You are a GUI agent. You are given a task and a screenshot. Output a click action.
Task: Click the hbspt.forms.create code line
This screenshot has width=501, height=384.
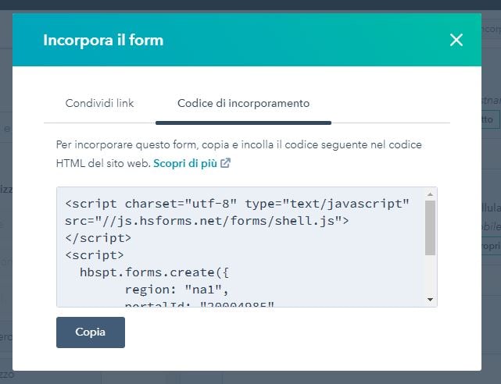154,272
